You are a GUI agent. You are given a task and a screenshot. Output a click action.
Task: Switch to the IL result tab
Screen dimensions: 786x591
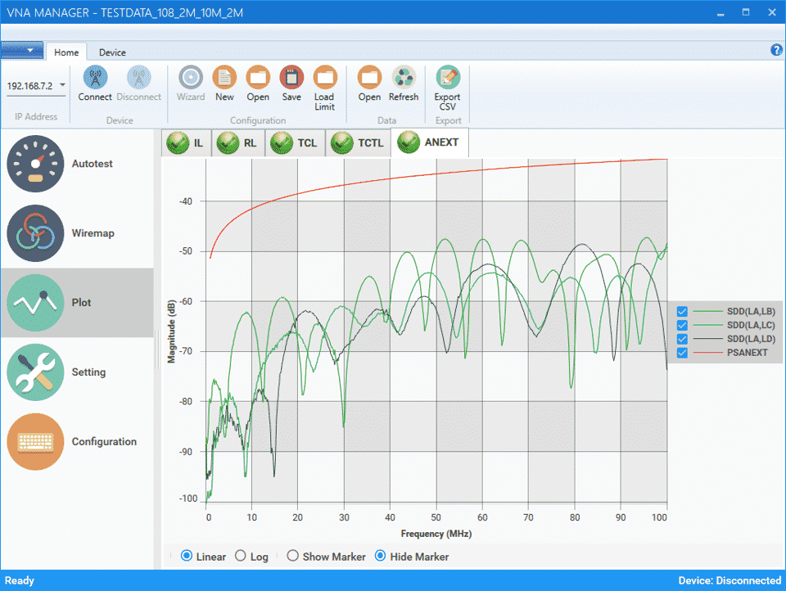click(x=186, y=143)
